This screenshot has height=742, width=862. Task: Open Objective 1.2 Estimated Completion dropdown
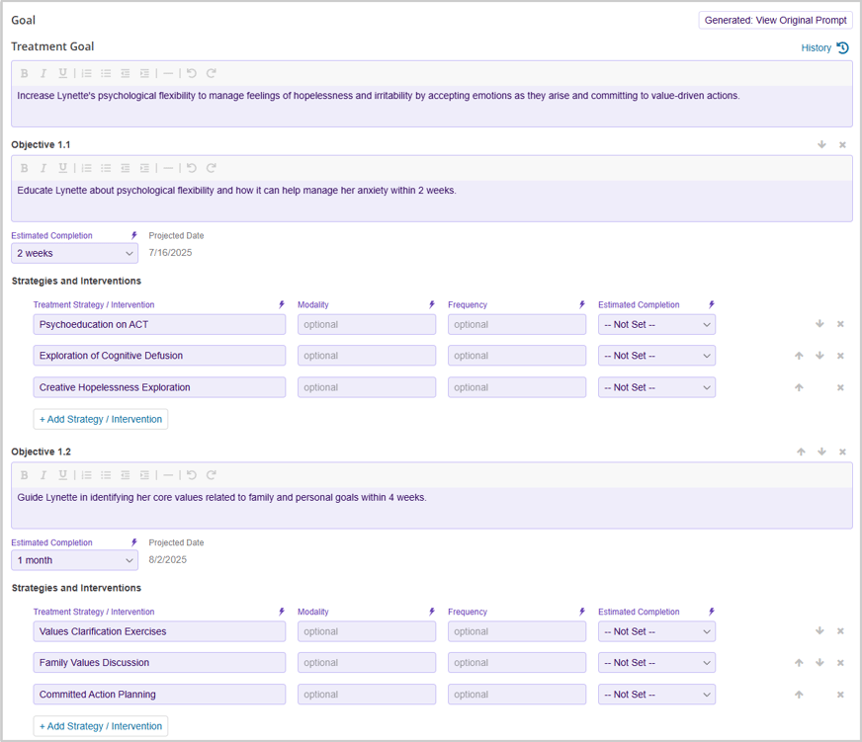click(x=75, y=560)
